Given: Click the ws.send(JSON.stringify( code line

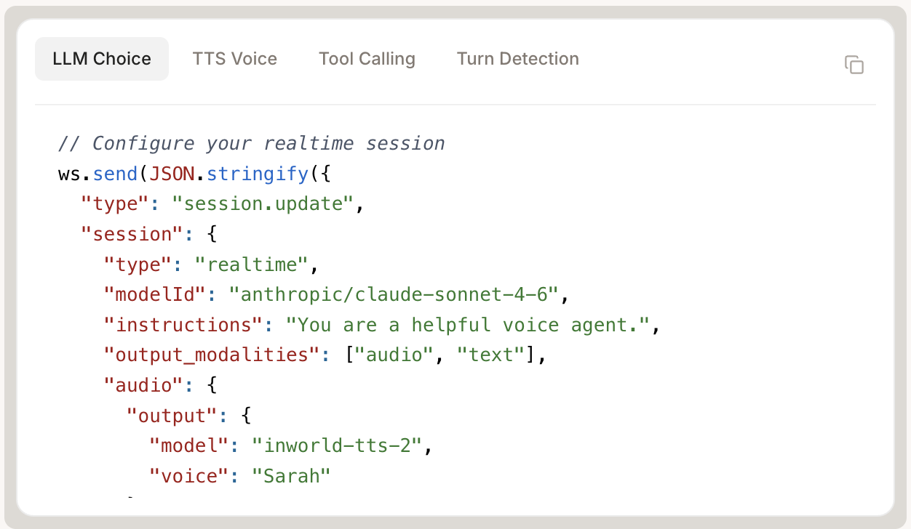Looking at the screenshot, I should [x=195, y=174].
